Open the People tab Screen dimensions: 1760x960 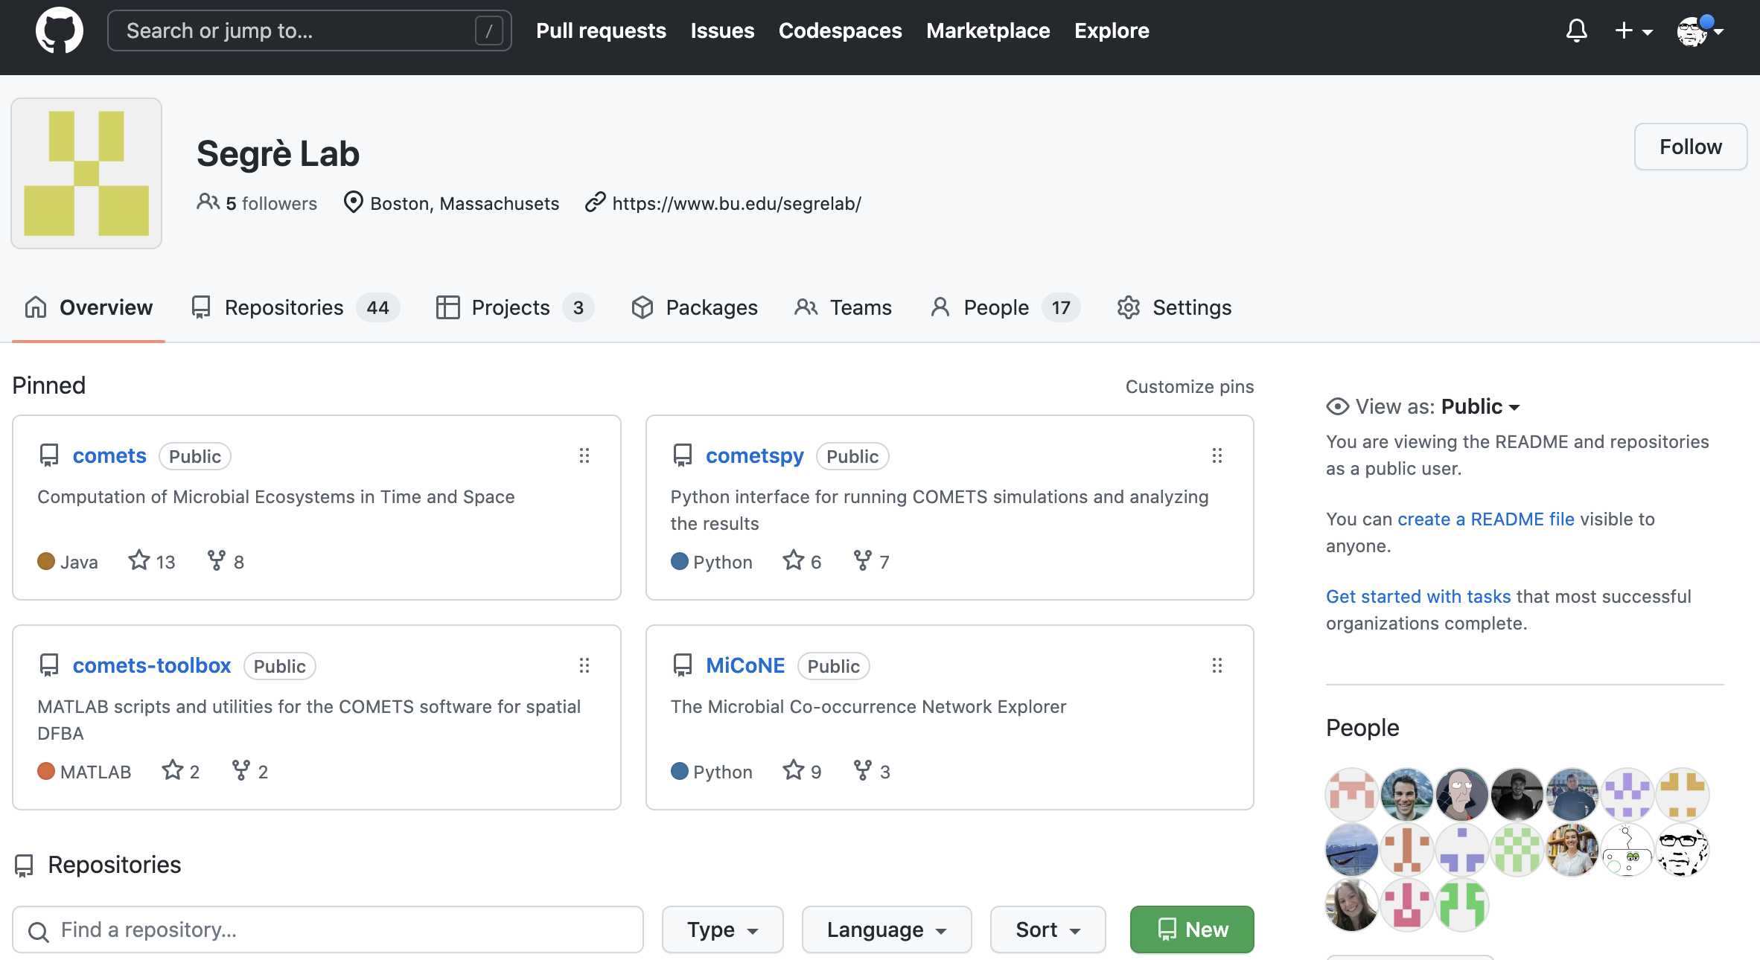(x=1004, y=307)
